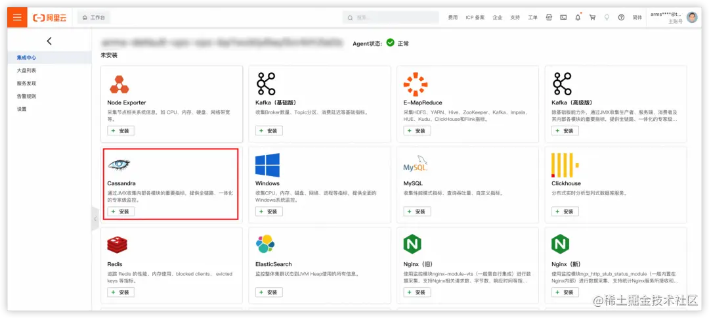
Task: Click the MySQL card title
Action: pos(413,183)
